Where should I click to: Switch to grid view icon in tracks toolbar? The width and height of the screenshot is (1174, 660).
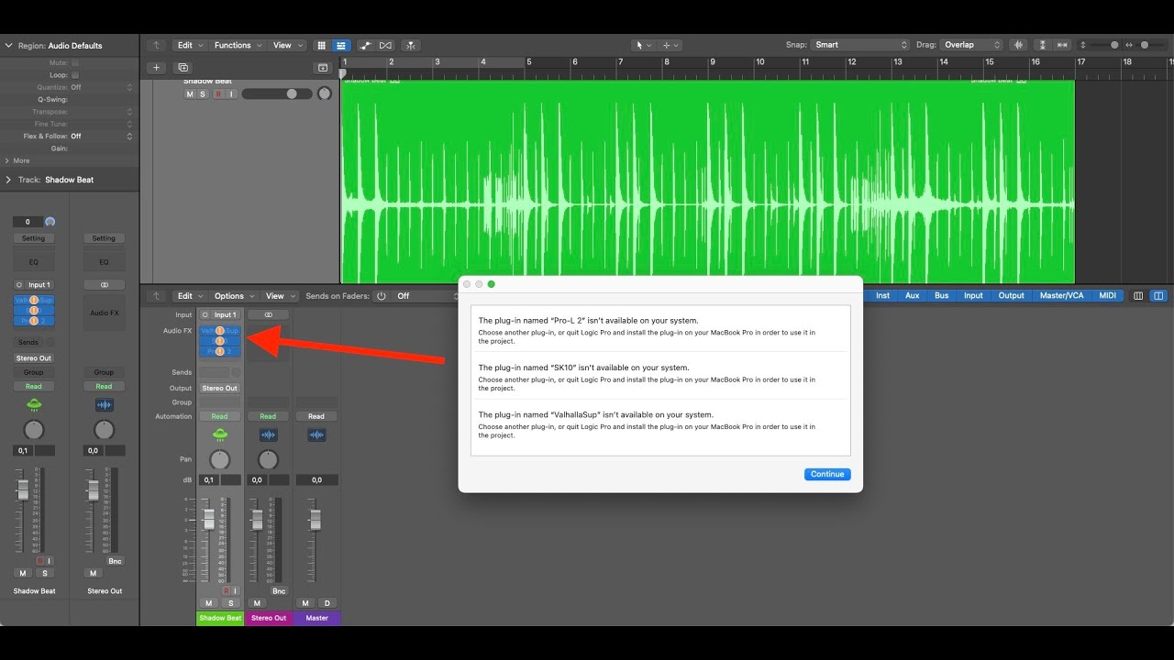tap(321, 45)
